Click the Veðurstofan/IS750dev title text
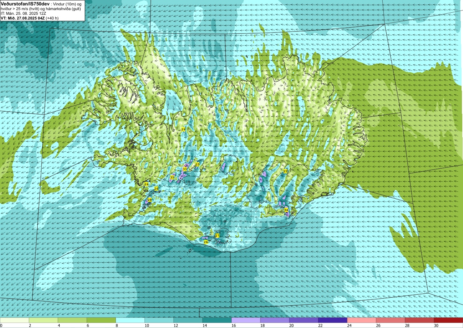The width and height of the screenshot is (463, 328). (25, 3)
